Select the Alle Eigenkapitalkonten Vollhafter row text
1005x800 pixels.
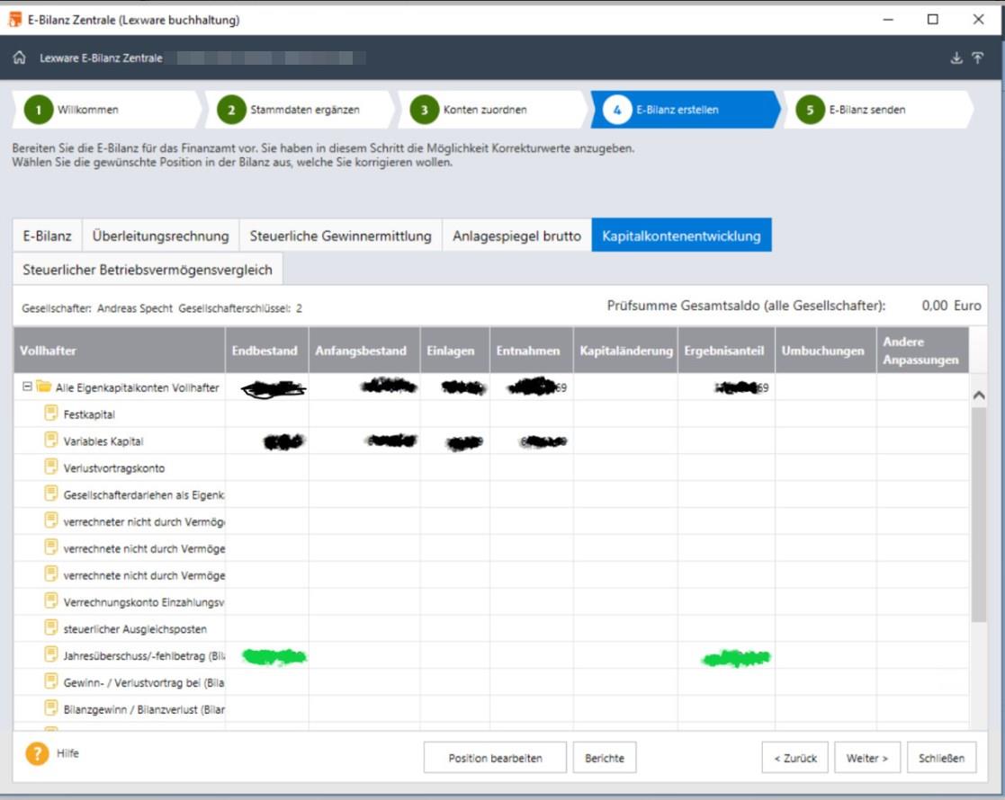pyautogui.click(x=137, y=387)
